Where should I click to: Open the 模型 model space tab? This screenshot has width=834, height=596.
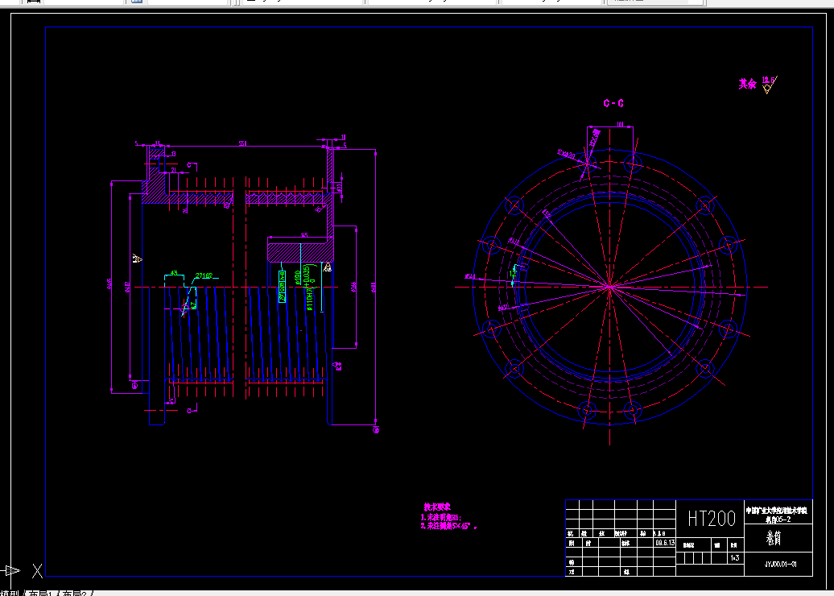pos(10,592)
